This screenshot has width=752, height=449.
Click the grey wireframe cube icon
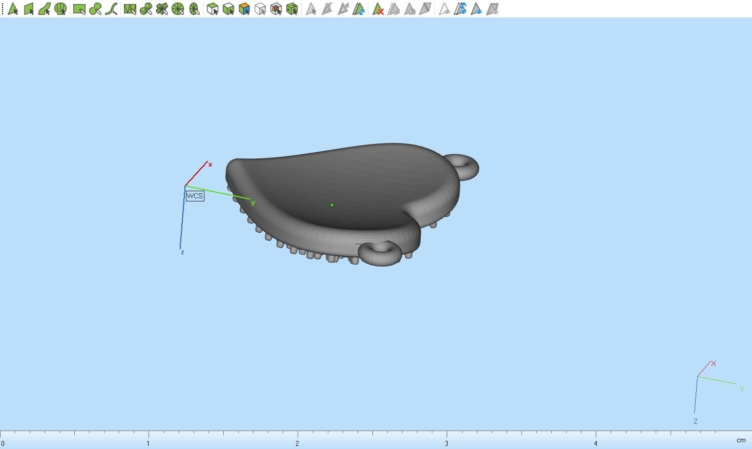260,9
